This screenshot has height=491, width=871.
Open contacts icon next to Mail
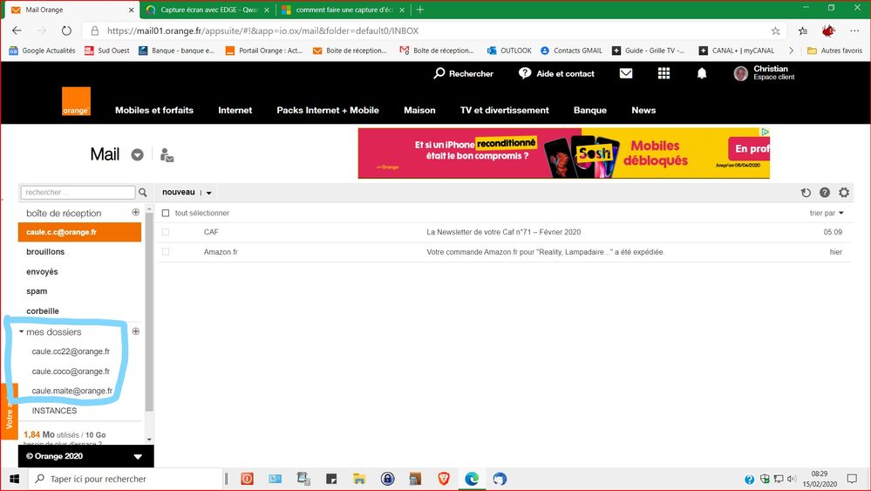pos(167,155)
